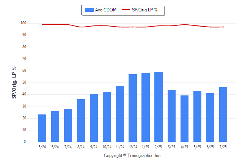Viewport: 245px width, 165px height.
Task: Click the SP/Orig LP % legend label
Action: point(145,10)
